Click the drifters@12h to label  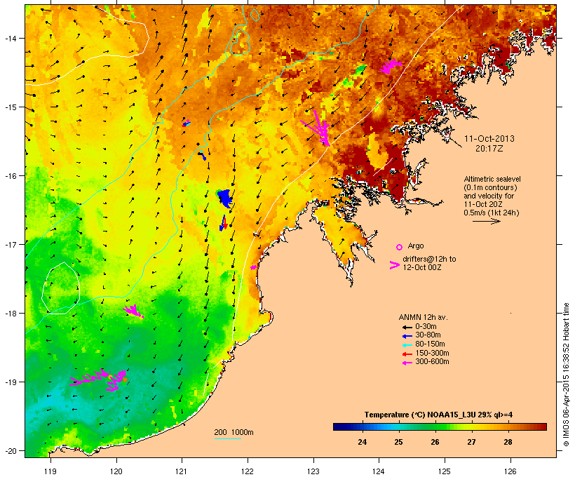click(x=429, y=259)
